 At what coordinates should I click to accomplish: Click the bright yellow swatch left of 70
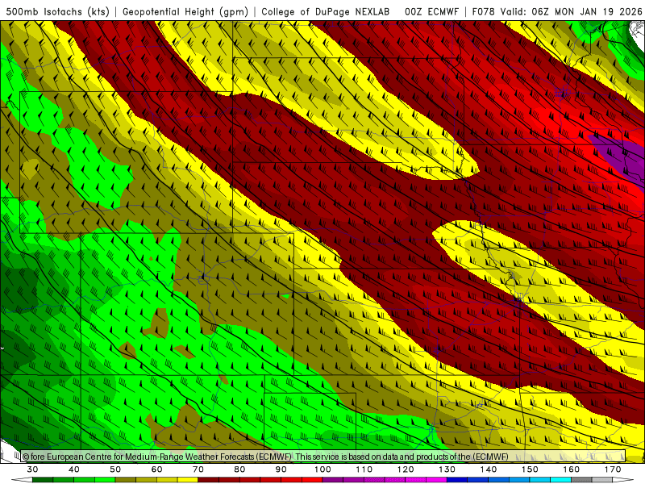tap(188, 480)
